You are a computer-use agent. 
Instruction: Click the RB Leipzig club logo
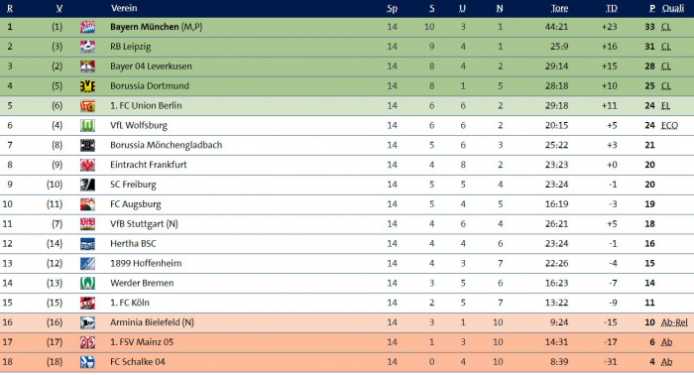pos(87,47)
